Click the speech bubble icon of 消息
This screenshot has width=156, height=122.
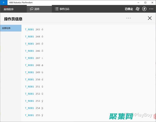tap(31, 9)
